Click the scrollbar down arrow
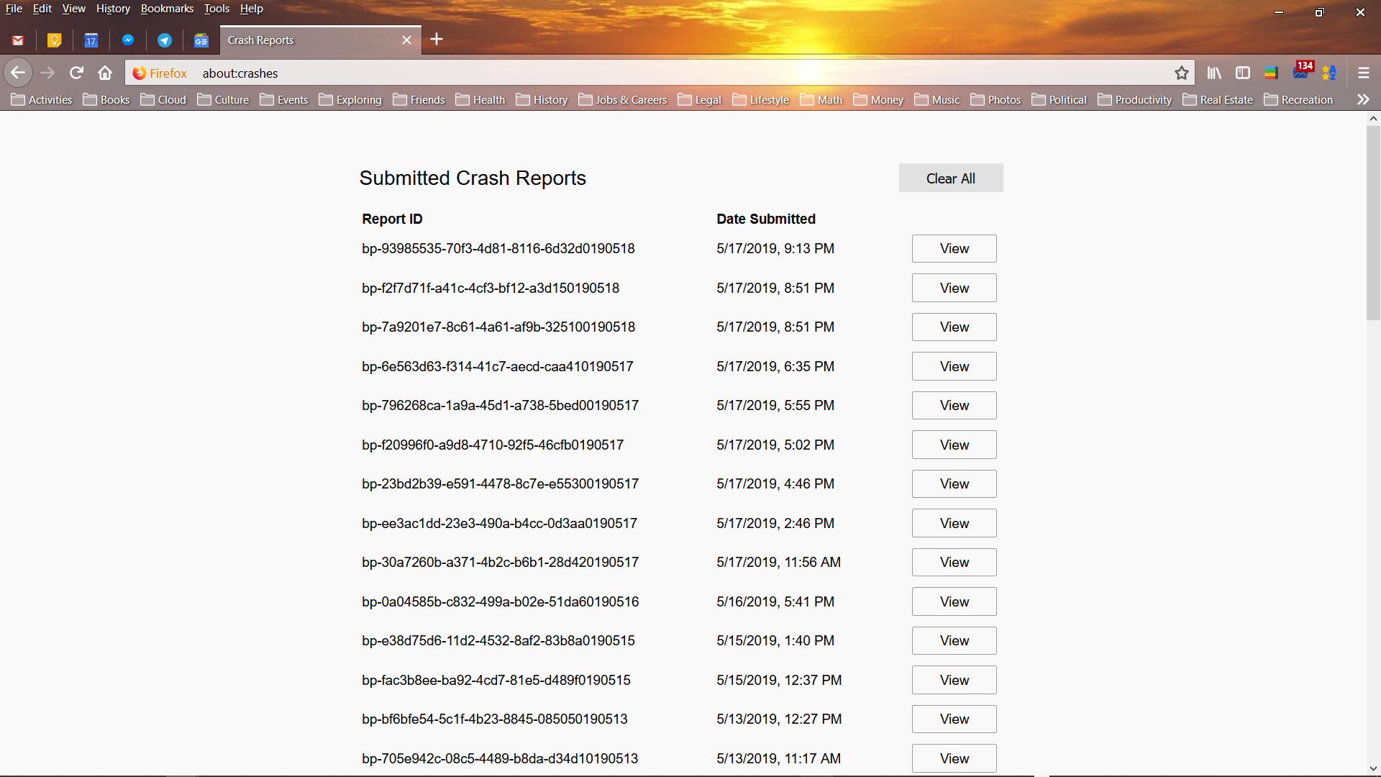Image resolution: width=1381 pixels, height=777 pixels. (x=1373, y=768)
